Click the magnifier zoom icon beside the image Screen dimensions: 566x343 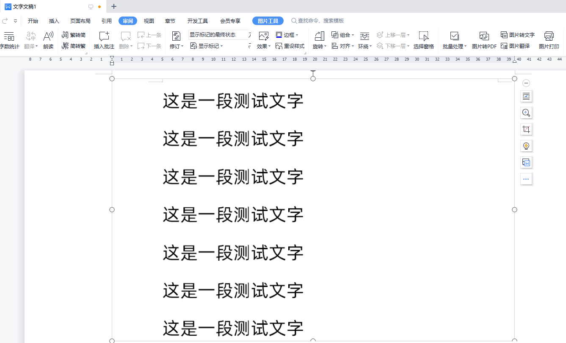[526, 113]
